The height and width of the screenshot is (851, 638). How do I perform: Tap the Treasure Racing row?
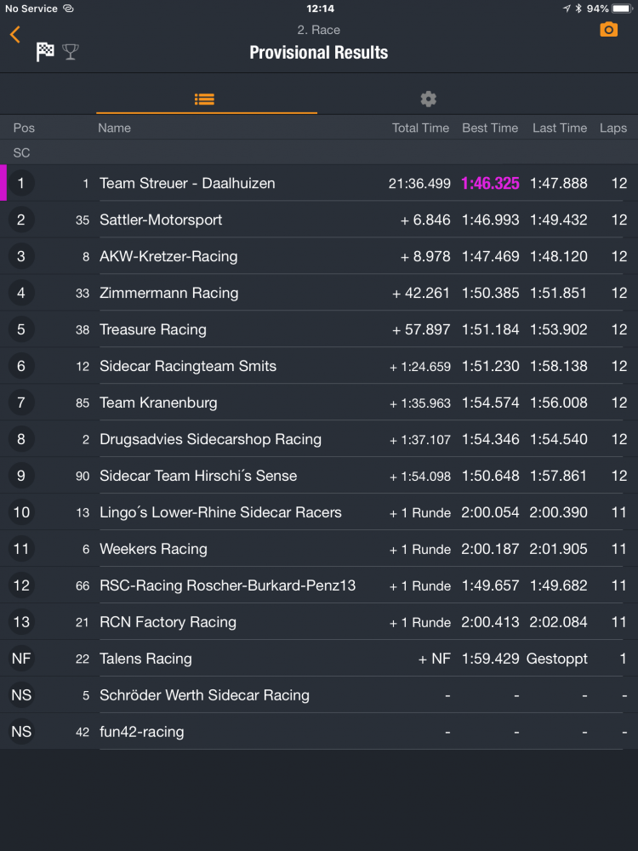pos(153,329)
